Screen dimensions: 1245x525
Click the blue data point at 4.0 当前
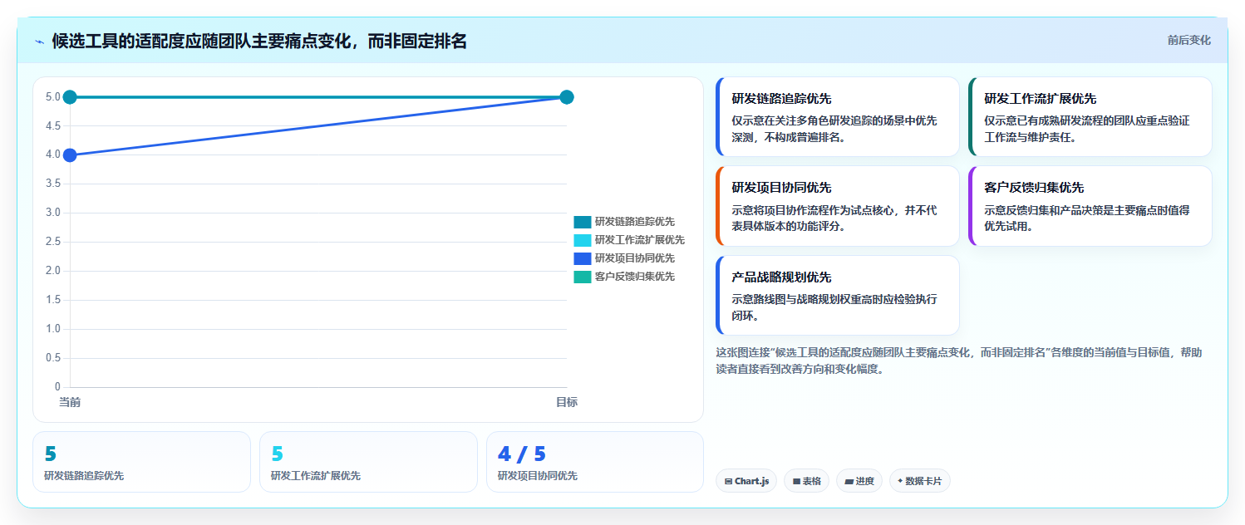[70, 155]
